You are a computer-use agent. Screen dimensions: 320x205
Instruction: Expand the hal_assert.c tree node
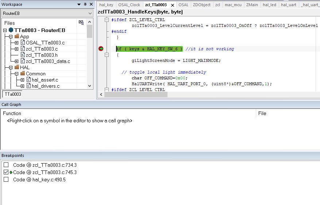(23, 80)
